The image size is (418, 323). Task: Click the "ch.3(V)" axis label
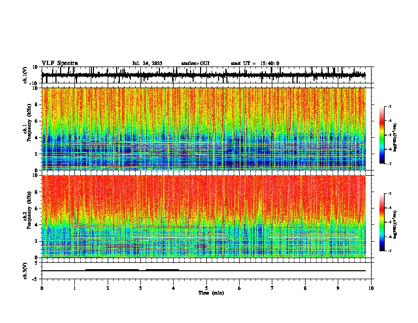25,271
